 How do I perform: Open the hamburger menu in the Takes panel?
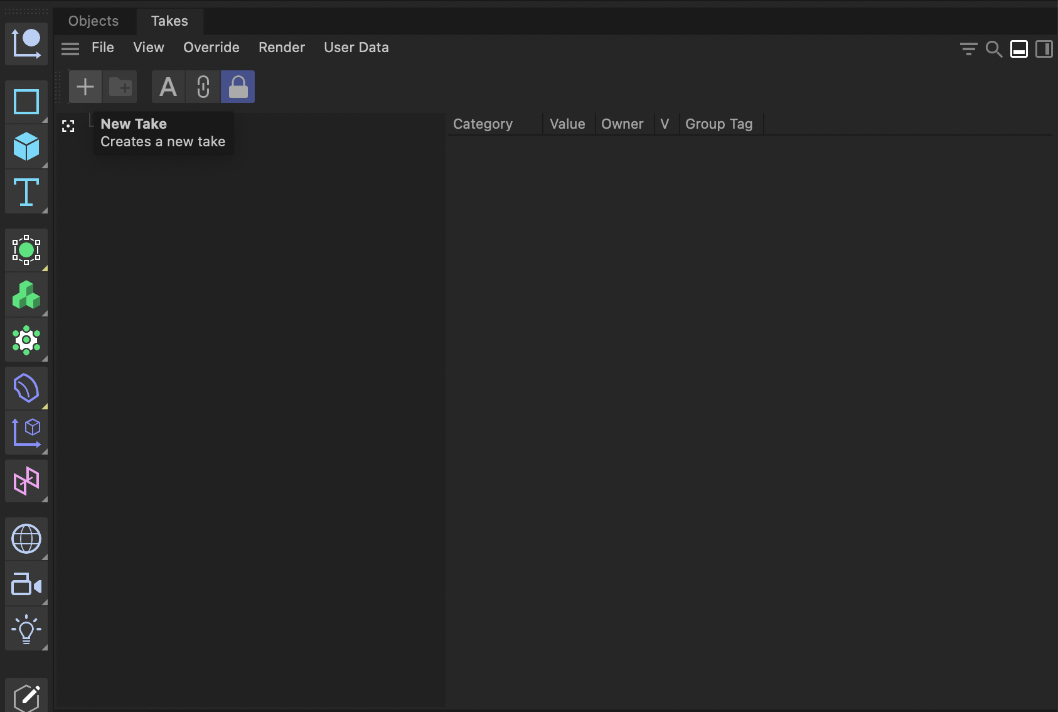click(x=70, y=48)
